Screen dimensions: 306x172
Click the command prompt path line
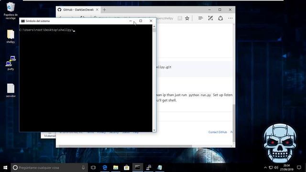(46, 30)
